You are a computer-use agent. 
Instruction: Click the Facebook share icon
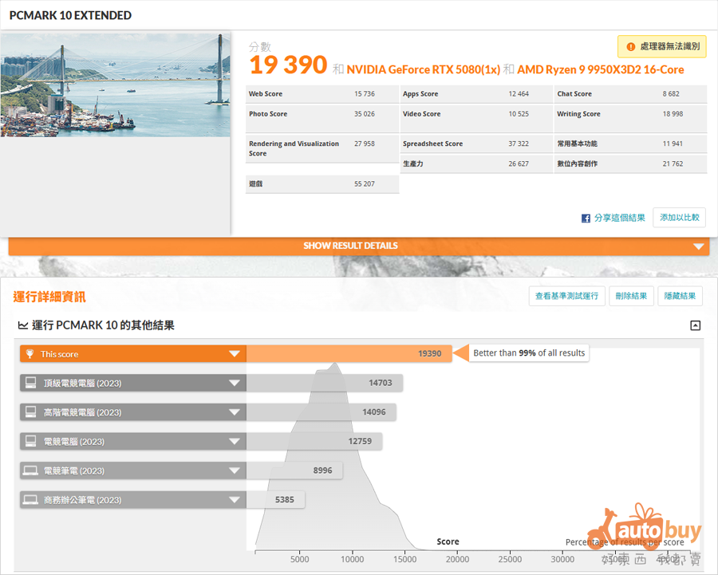click(586, 218)
